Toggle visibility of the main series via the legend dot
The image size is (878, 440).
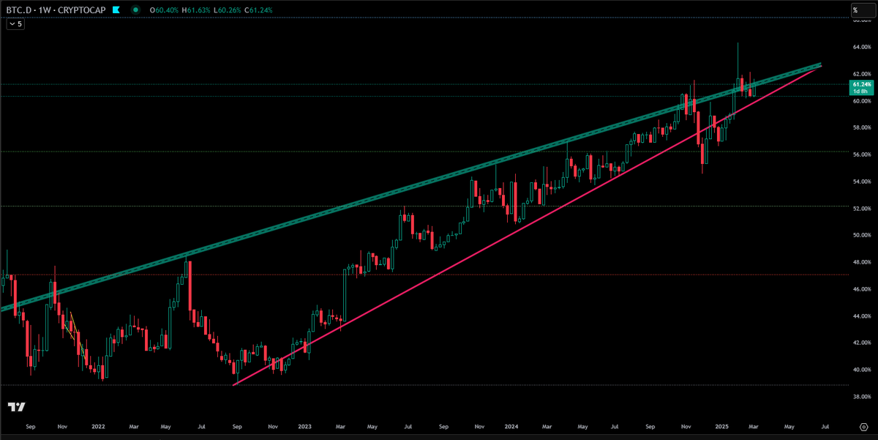pyautogui.click(x=135, y=10)
